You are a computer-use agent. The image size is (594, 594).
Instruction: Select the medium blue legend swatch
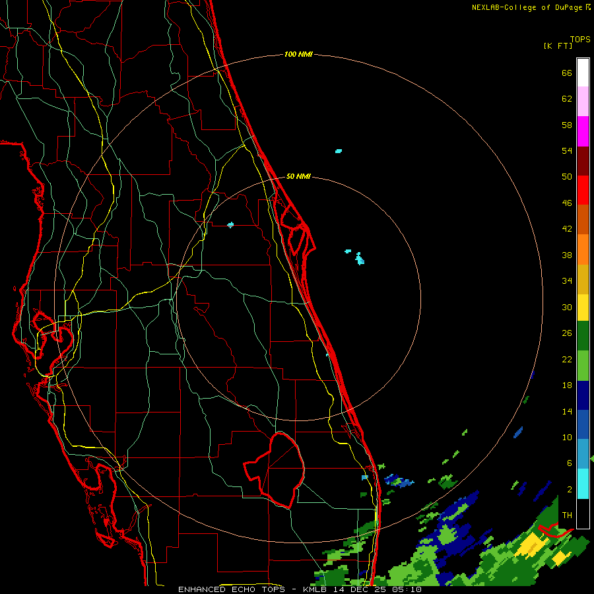click(583, 424)
